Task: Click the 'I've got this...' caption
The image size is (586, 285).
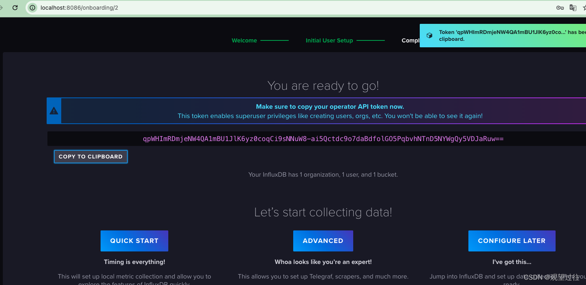Action: (x=512, y=262)
